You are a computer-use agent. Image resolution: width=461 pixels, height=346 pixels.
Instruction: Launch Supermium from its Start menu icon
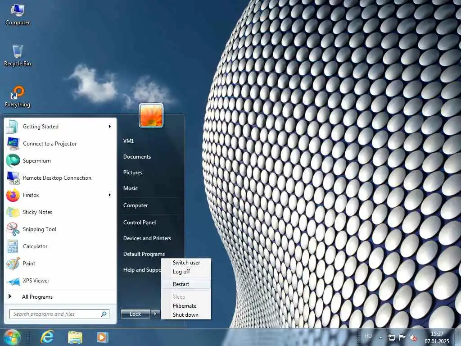point(13,161)
